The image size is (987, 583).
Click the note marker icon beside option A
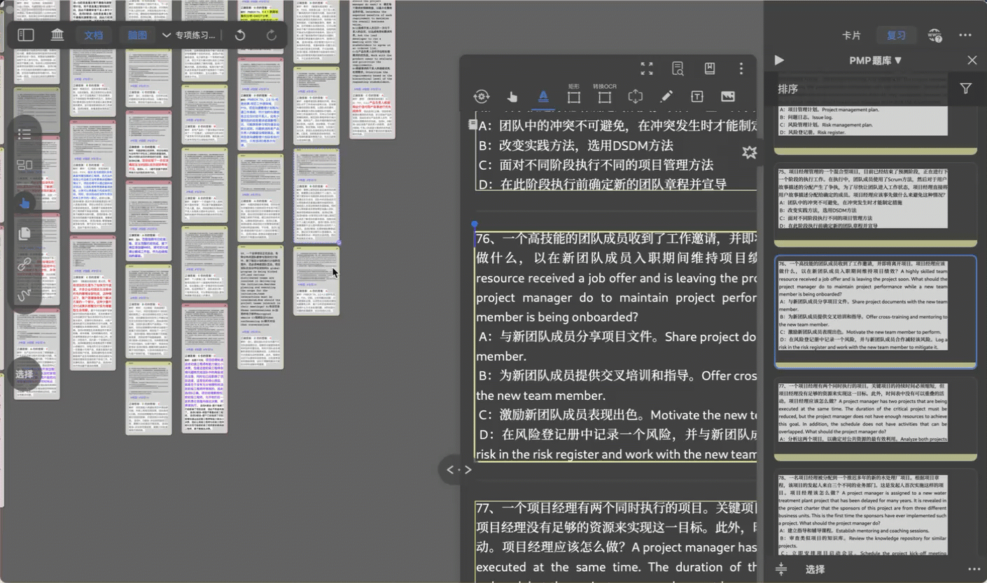(472, 124)
